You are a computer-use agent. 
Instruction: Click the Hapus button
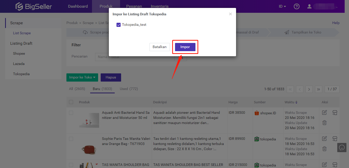[x=111, y=77]
